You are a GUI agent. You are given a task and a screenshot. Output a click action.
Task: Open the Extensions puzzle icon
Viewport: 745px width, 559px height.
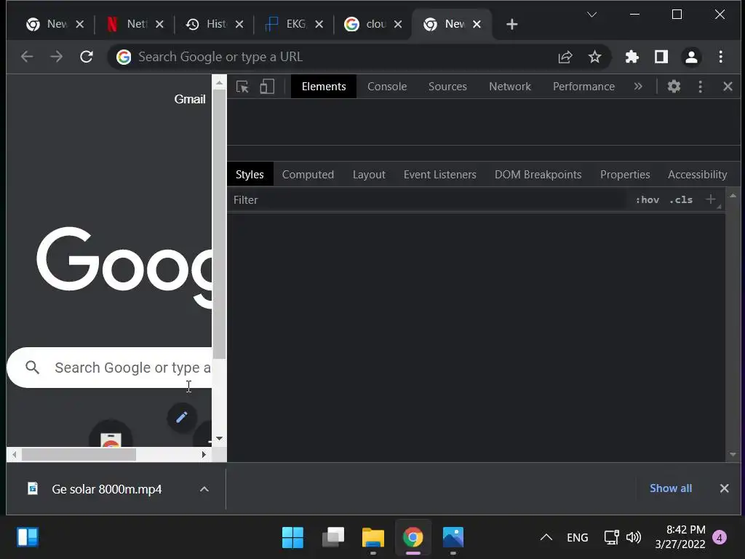point(632,57)
